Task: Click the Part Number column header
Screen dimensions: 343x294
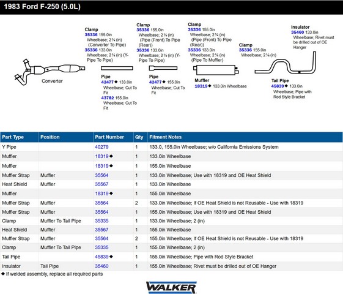Action: (113, 137)
